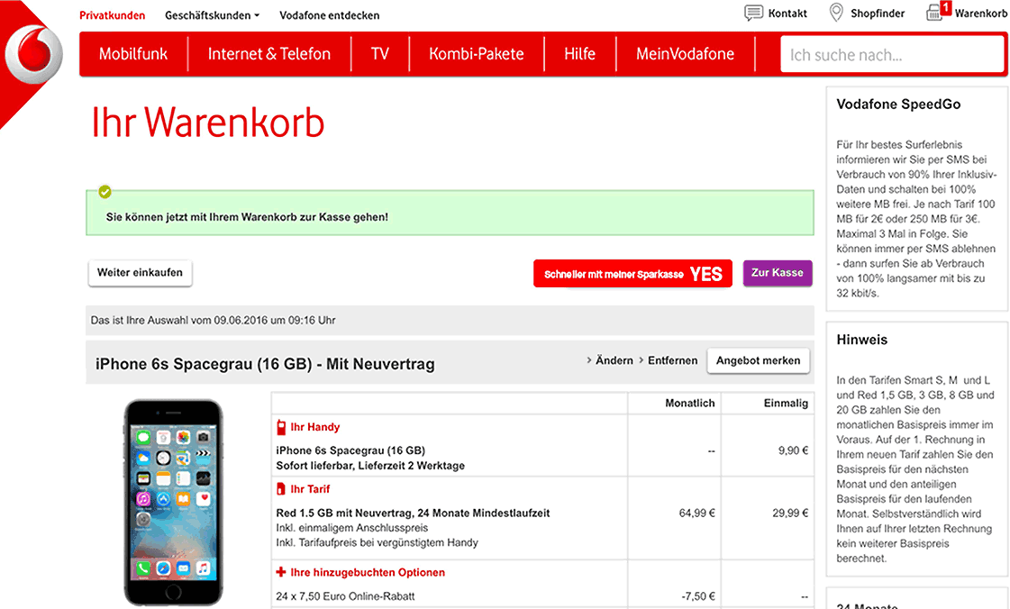1010x609 pixels.
Task: Open the MeinVodafone menu
Action: (x=686, y=54)
